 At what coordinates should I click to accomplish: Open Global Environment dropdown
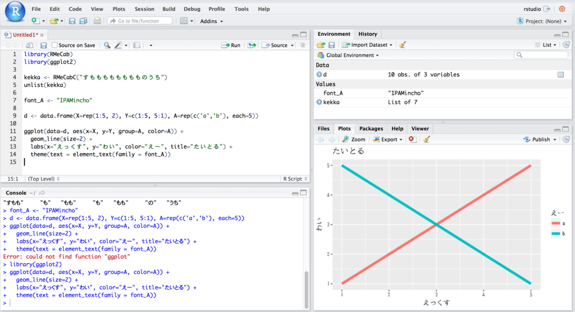(348, 56)
